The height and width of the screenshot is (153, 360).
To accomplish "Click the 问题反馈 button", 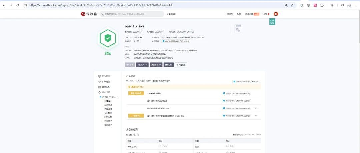I will point(181,65).
